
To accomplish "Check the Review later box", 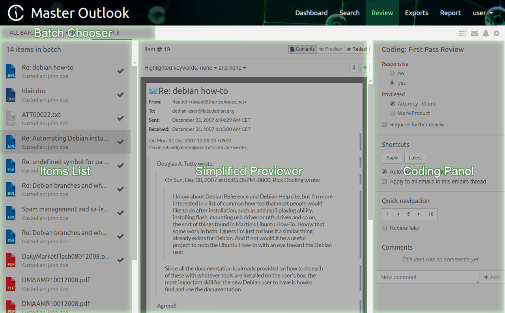I will click(384, 228).
